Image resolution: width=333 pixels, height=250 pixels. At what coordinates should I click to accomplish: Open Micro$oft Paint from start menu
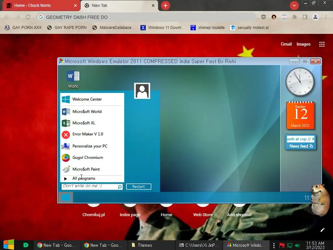click(92, 169)
